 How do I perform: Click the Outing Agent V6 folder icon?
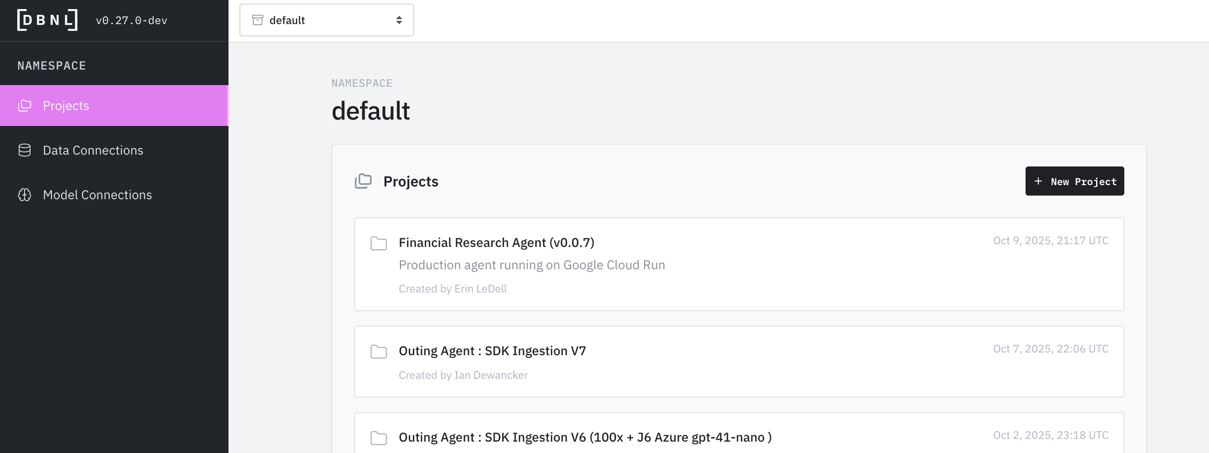pyautogui.click(x=378, y=438)
